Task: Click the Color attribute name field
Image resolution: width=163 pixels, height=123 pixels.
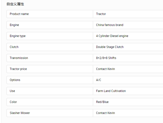Action: (50, 102)
